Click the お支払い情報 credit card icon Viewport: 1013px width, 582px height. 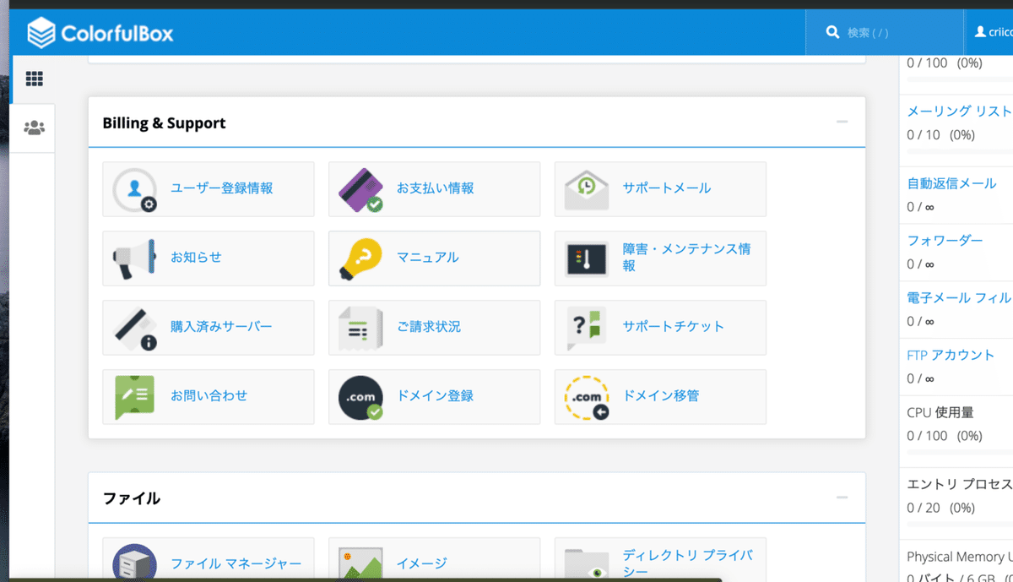point(361,188)
